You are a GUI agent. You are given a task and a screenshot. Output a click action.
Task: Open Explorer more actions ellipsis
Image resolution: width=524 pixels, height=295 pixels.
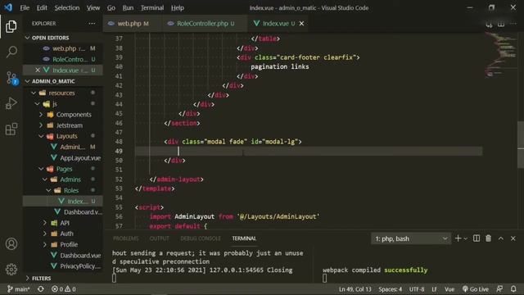92,24
